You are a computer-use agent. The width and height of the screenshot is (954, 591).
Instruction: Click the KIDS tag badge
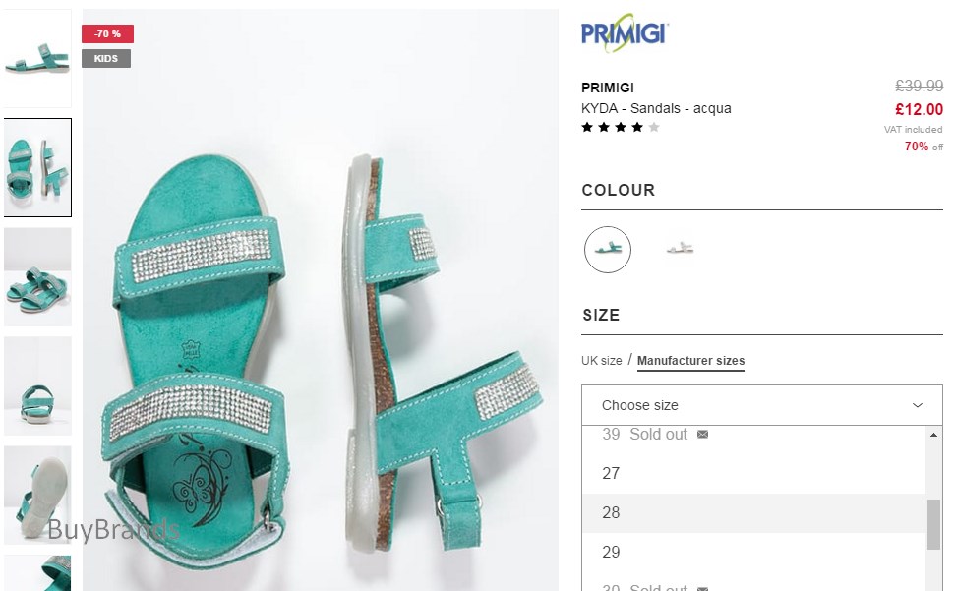point(106,58)
